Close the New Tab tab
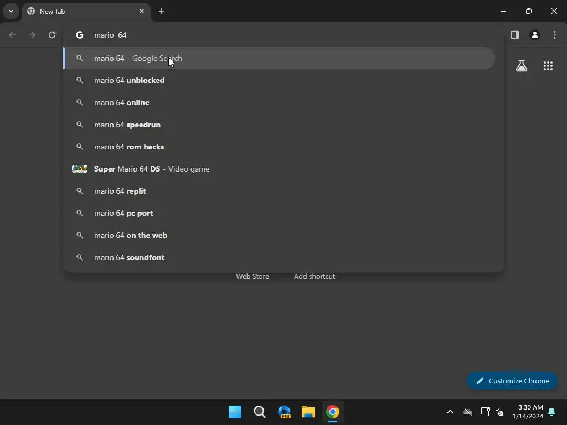567x425 pixels. (x=142, y=11)
